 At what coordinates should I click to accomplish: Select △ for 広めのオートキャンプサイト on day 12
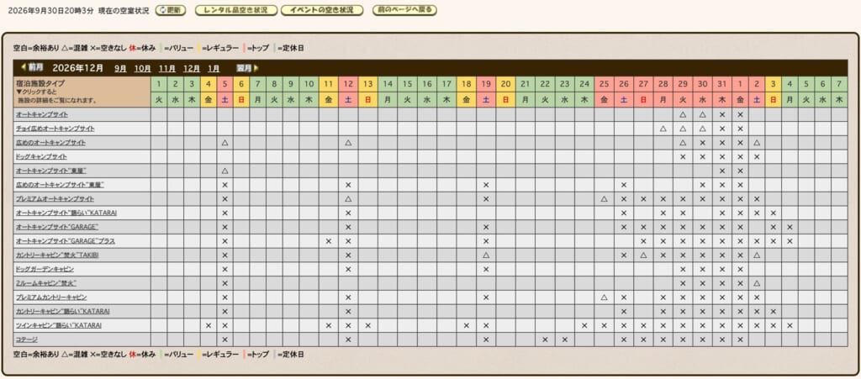(x=348, y=143)
